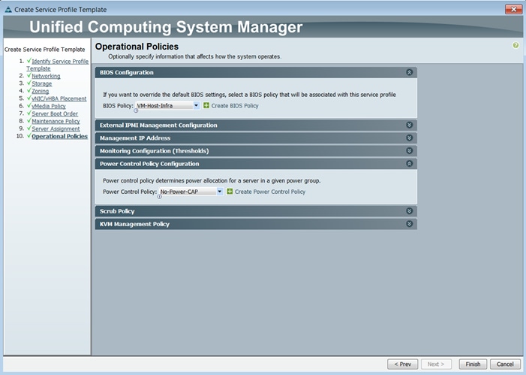Open the BIOS Policy dropdown
Viewport: 526px width, 375px height.
tap(197, 105)
